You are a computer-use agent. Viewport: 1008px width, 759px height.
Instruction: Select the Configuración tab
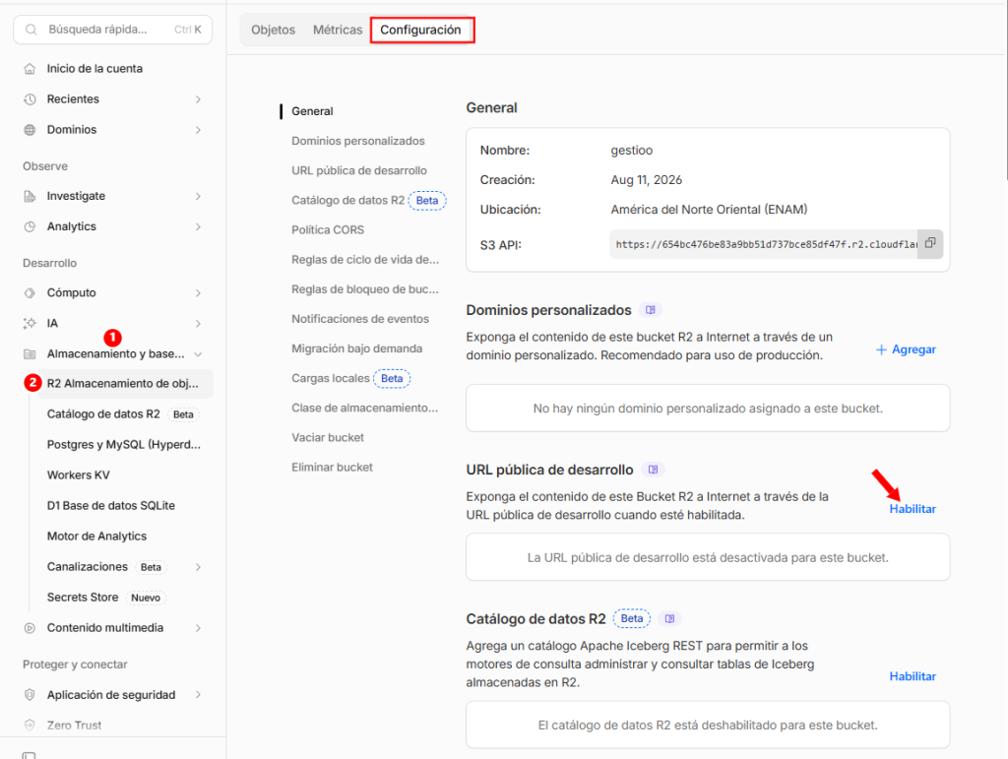click(x=420, y=30)
